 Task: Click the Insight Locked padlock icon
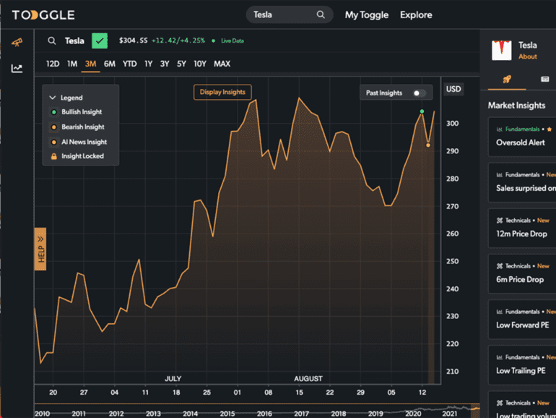pos(54,156)
